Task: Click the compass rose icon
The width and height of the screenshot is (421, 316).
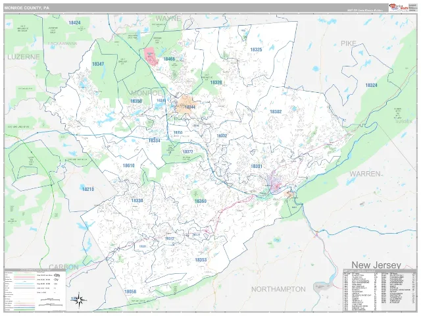Action: click(80, 300)
